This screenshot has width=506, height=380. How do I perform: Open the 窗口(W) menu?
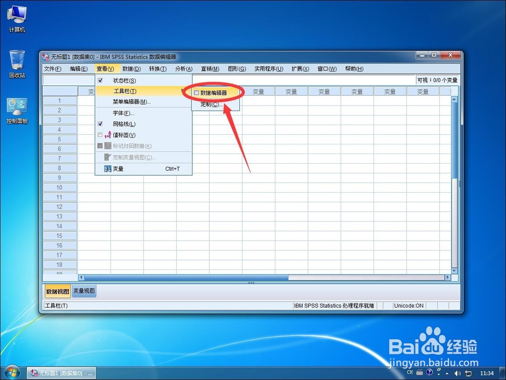point(327,69)
